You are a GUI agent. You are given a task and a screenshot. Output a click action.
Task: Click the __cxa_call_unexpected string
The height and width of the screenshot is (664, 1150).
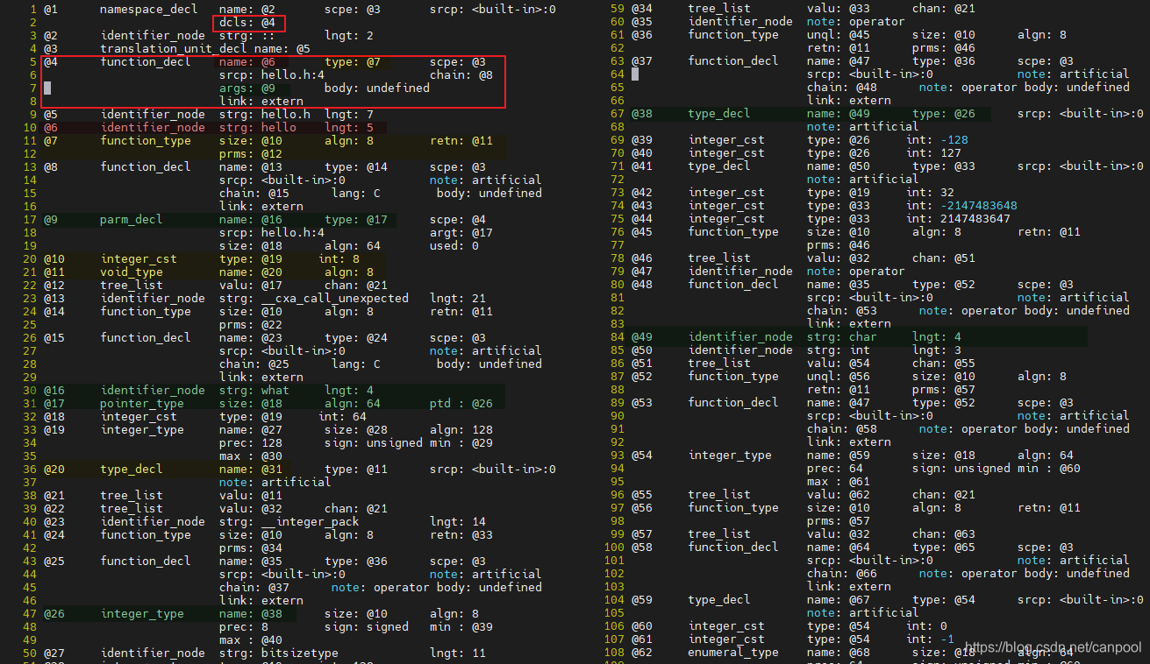pos(335,298)
